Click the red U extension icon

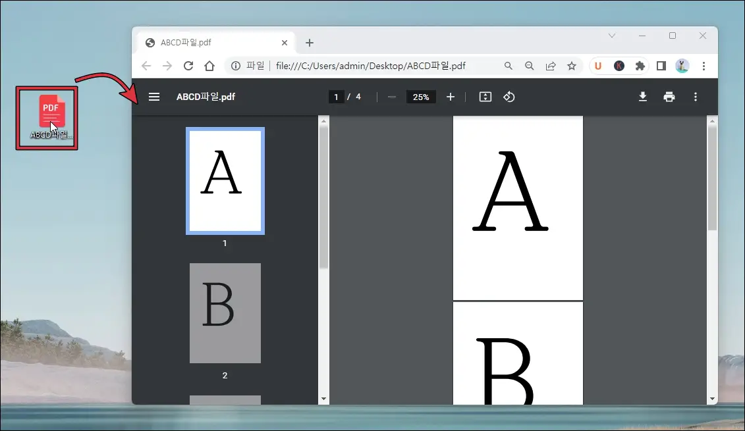(x=597, y=66)
